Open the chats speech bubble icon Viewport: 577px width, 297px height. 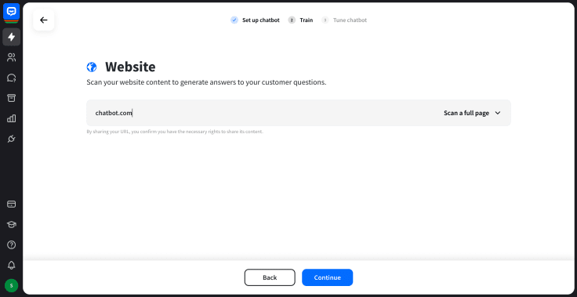coord(12,78)
